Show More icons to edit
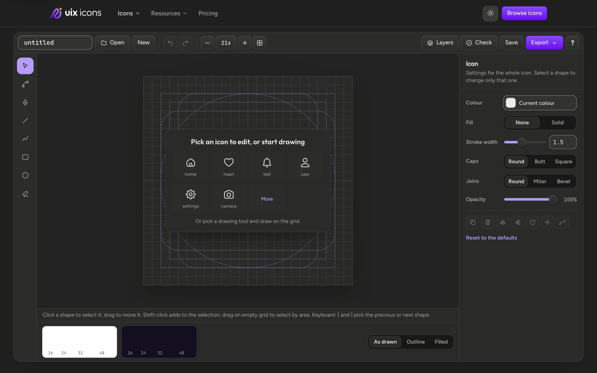The image size is (597, 373). click(267, 199)
